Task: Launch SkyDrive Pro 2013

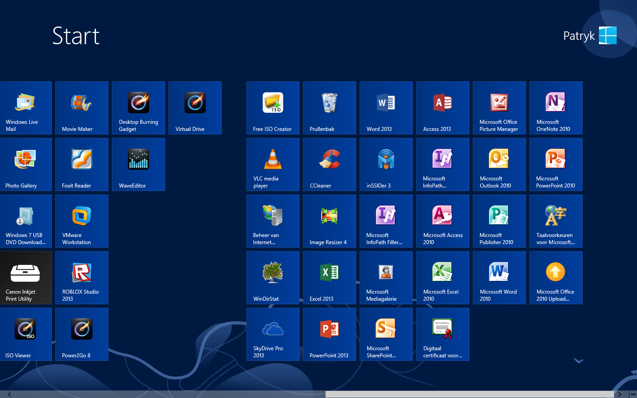Action: (273, 334)
